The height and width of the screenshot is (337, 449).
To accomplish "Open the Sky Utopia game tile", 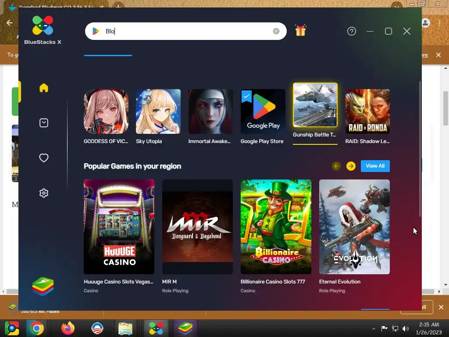I will click(158, 116).
